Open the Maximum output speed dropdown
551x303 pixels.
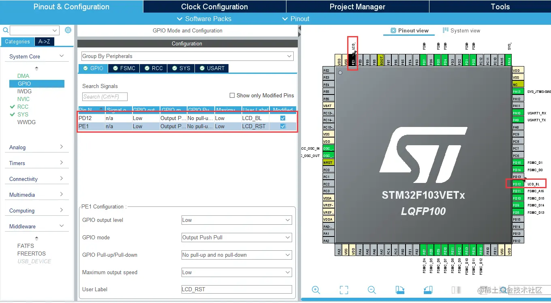[x=237, y=272]
